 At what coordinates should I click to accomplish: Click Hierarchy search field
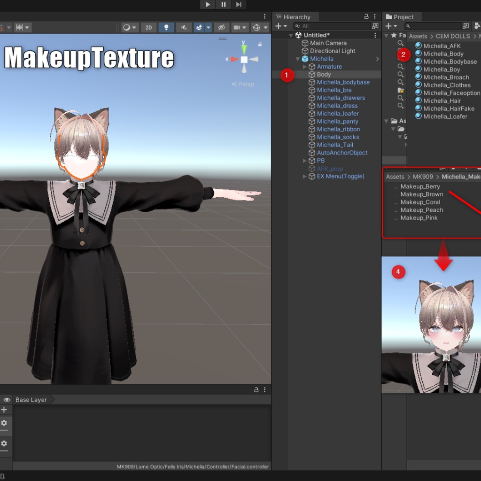[x=332, y=26]
